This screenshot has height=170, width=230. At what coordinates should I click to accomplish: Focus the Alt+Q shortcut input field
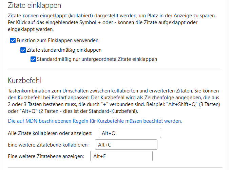130,133
